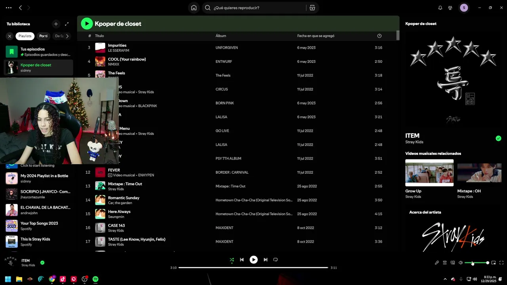Clear the library filter with the X
Screen dimensions: 507x285
coord(10,36)
